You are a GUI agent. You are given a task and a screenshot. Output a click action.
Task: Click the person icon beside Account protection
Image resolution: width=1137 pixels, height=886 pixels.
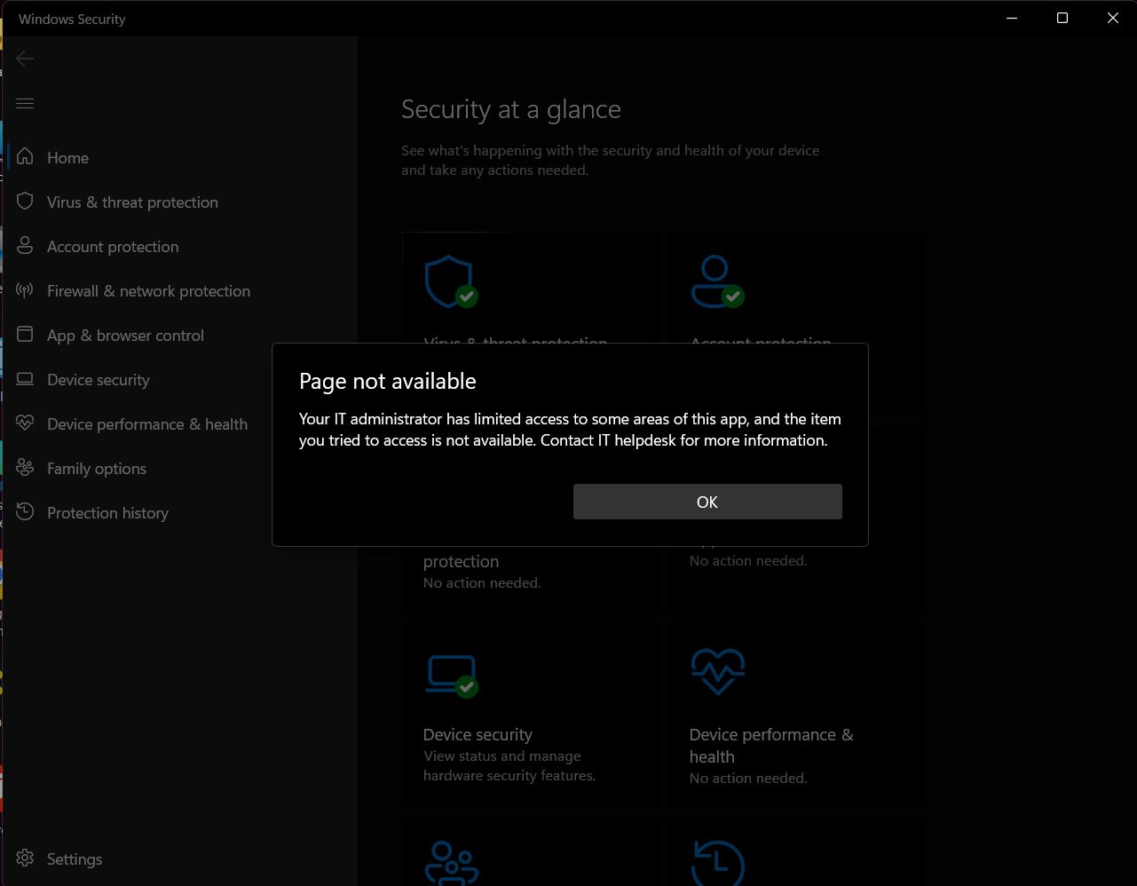[x=25, y=246]
